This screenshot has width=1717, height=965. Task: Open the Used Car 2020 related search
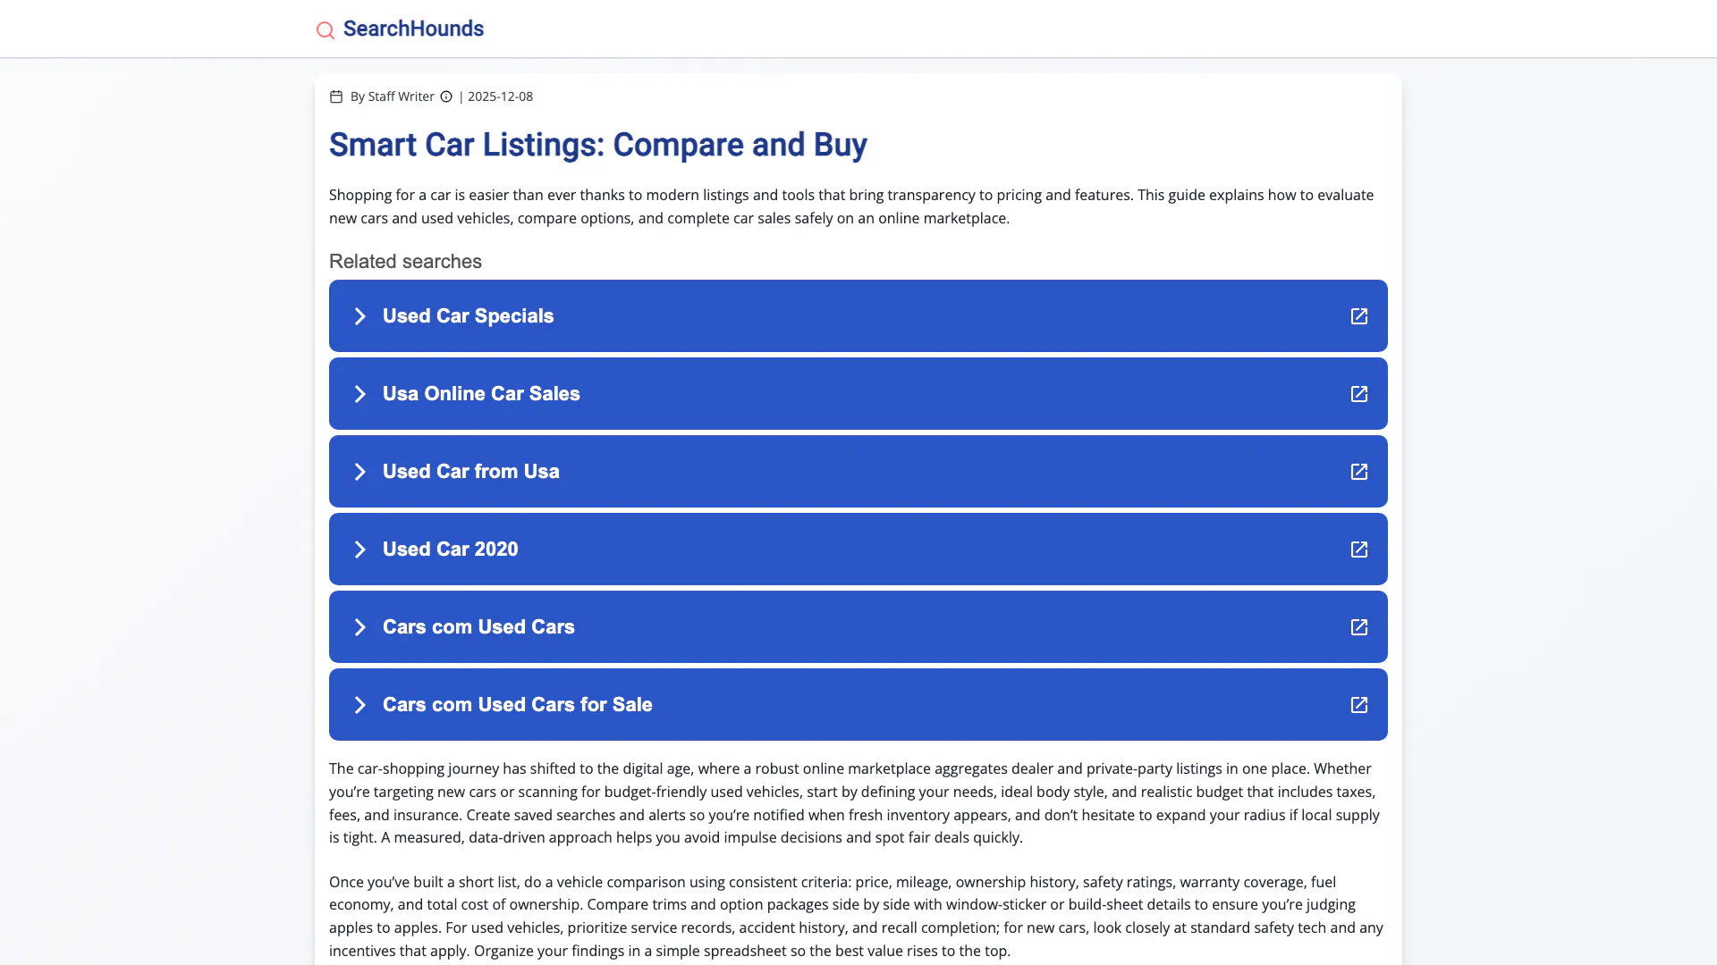coord(451,550)
